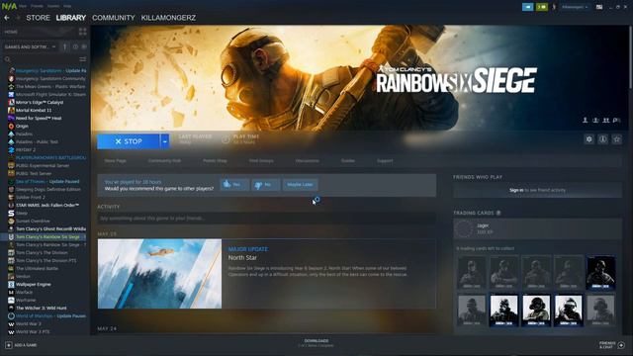
Task: Click the No thumbs-down button
Action: (266, 185)
